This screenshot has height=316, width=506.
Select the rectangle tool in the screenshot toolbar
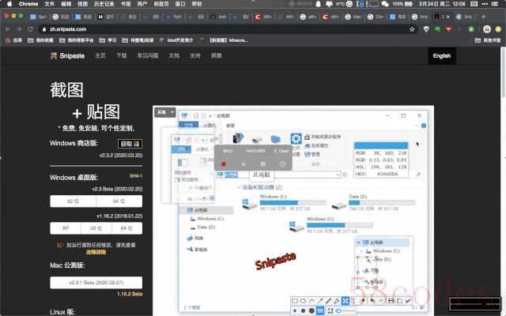coord(294,301)
